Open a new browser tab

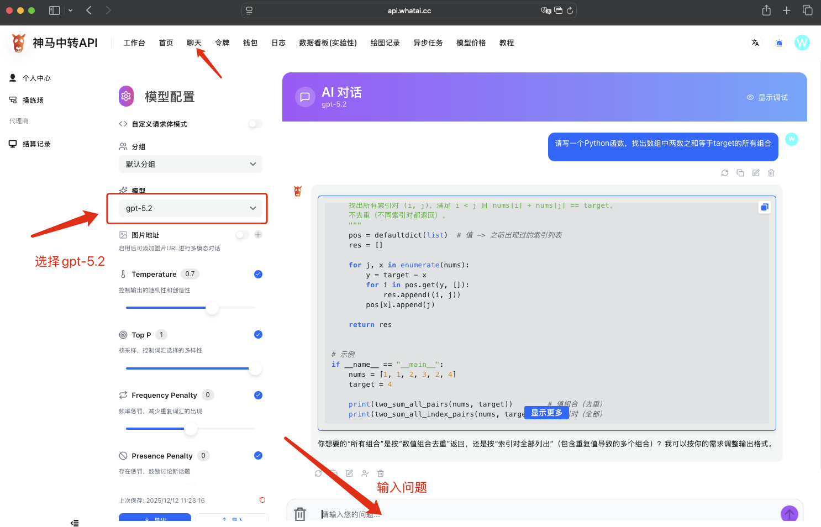point(787,10)
